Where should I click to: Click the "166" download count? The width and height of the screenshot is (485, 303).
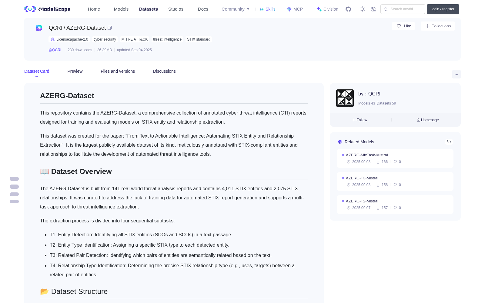coord(385,162)
